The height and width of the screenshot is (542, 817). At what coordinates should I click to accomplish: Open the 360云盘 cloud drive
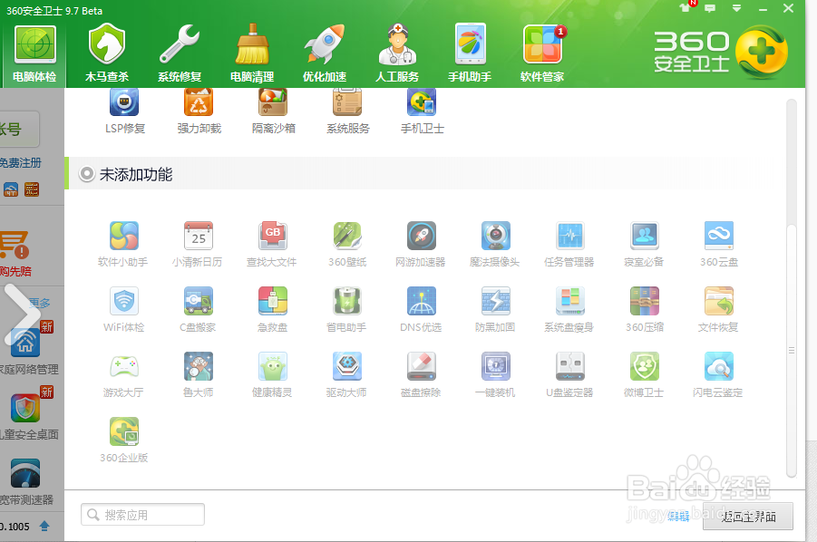coord(718,236)
